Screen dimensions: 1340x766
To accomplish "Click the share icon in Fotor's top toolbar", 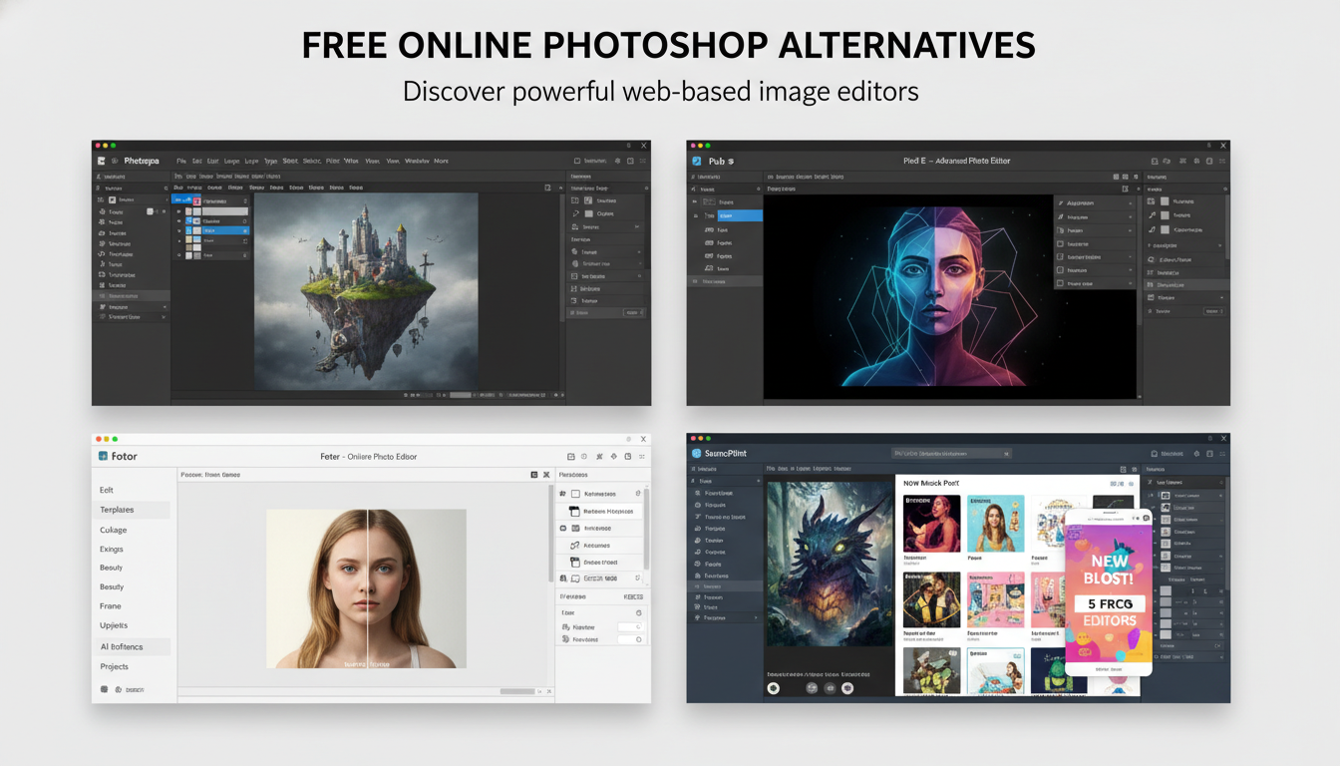I will [613, 457].
